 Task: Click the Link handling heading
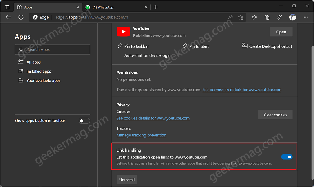[x=129, y=150]
